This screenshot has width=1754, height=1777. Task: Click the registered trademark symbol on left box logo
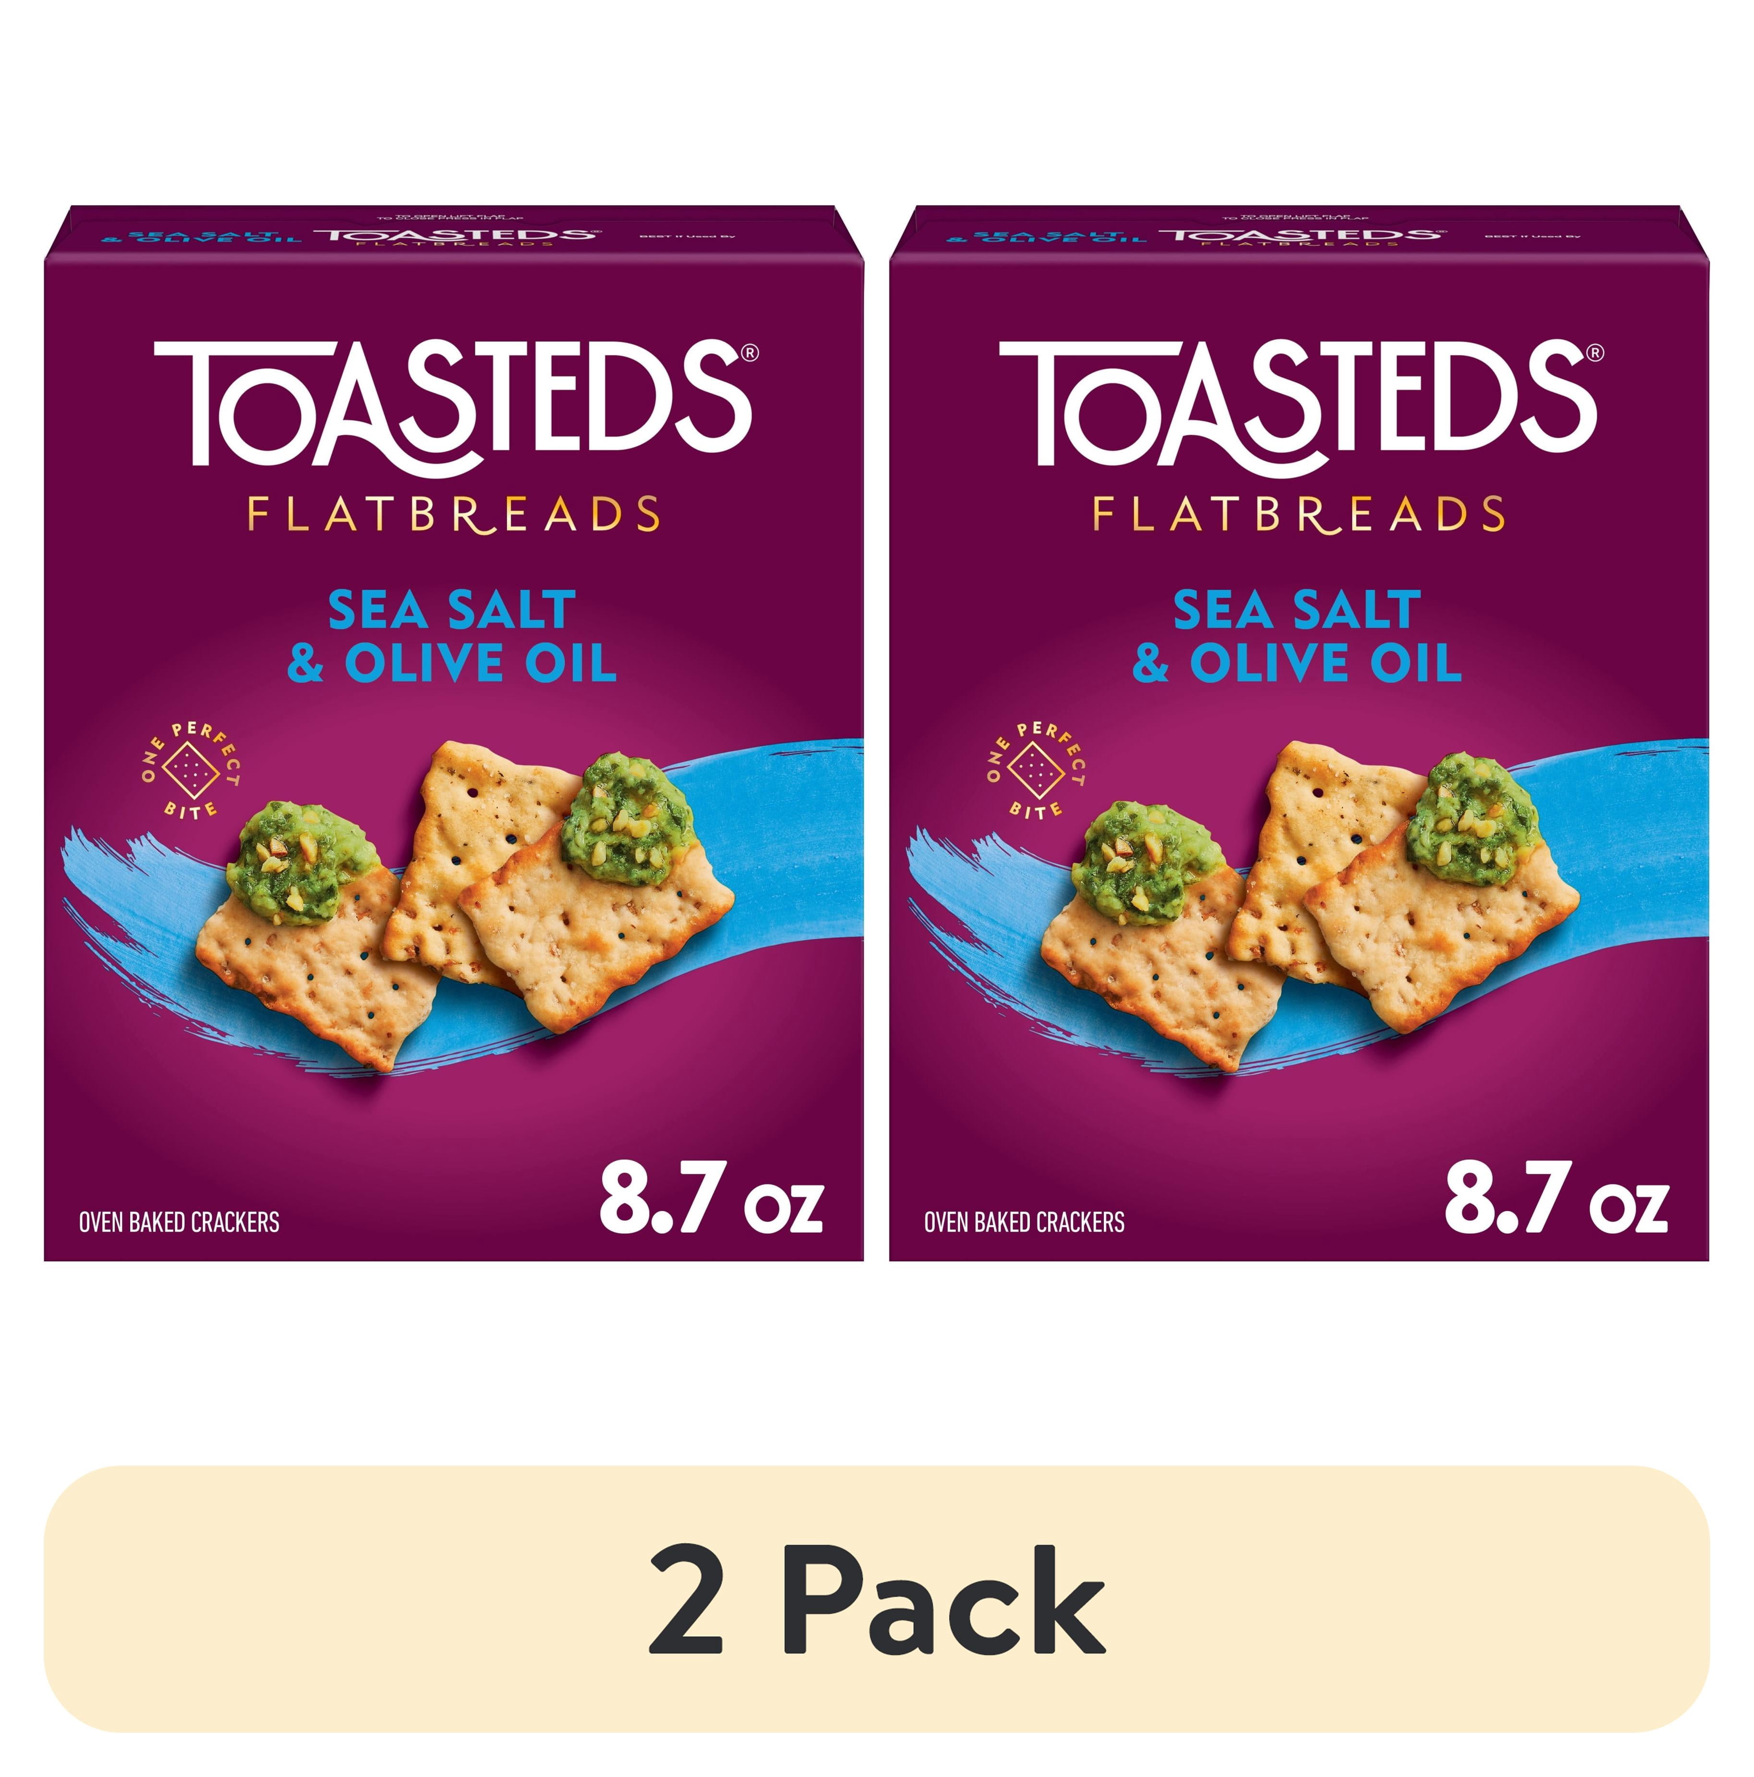[750, 351]
